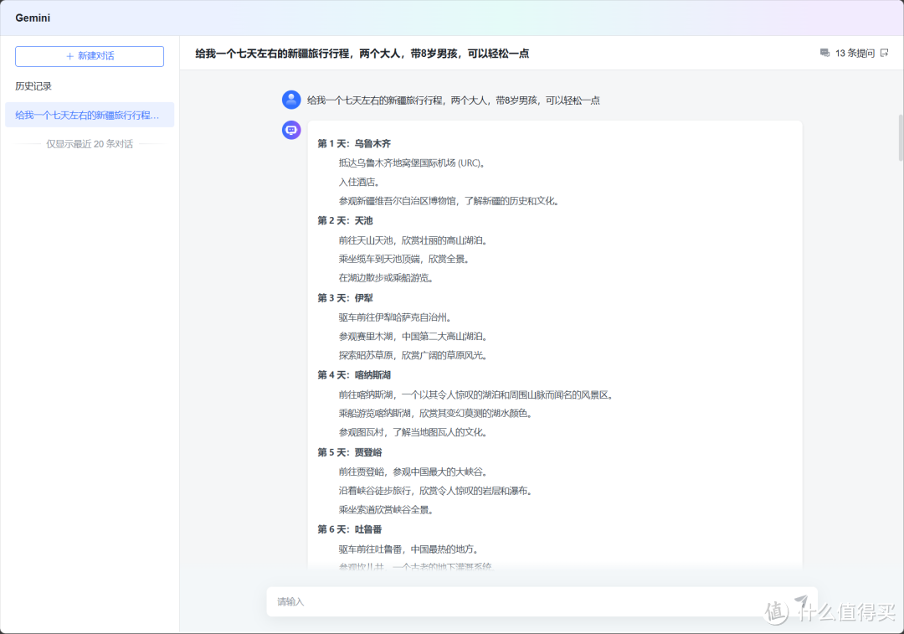The height and width of the screenshot is (634, 904).
Task: Open the 13 条提问 link
Action: point(854,52)
